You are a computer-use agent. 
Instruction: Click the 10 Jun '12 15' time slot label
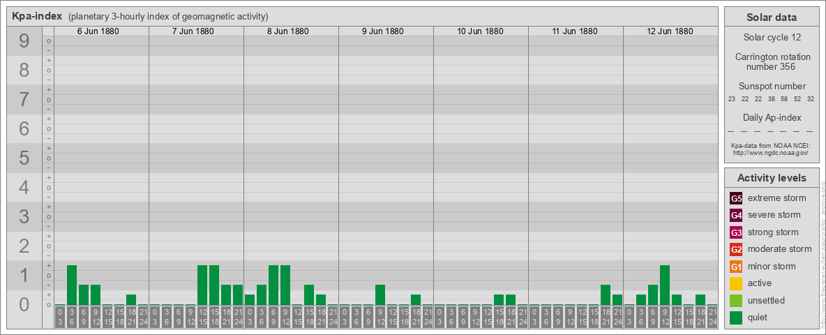pos(487,317)
